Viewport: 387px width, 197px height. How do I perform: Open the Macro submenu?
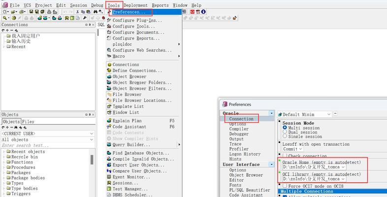143,56
